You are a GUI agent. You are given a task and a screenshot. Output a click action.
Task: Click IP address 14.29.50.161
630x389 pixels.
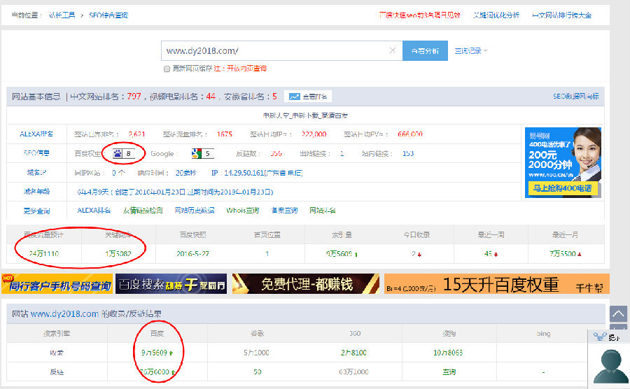(257, 173)
